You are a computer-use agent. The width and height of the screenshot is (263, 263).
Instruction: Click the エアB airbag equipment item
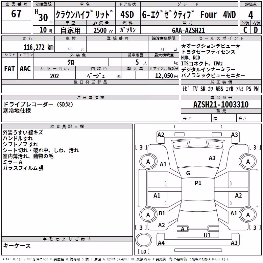(x=229, y=89)
